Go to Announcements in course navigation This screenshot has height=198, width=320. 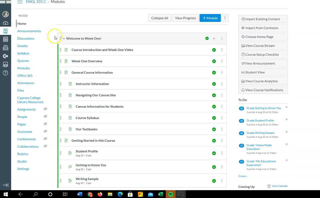[29, 31]
